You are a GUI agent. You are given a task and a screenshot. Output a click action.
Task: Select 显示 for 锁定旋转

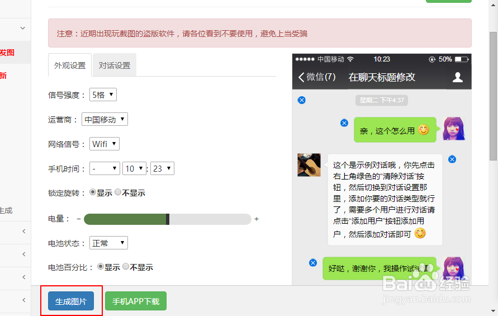pos(93,192)
